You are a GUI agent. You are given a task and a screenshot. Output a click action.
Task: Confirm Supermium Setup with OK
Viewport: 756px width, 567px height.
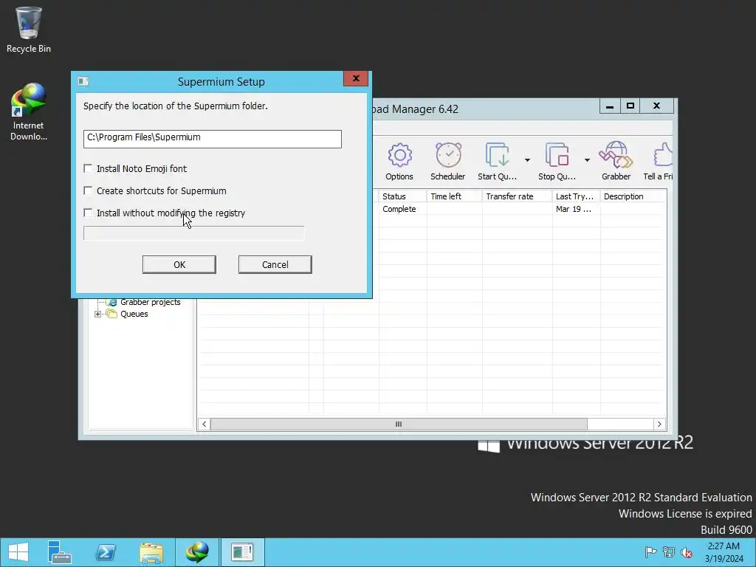pos(179,264)
